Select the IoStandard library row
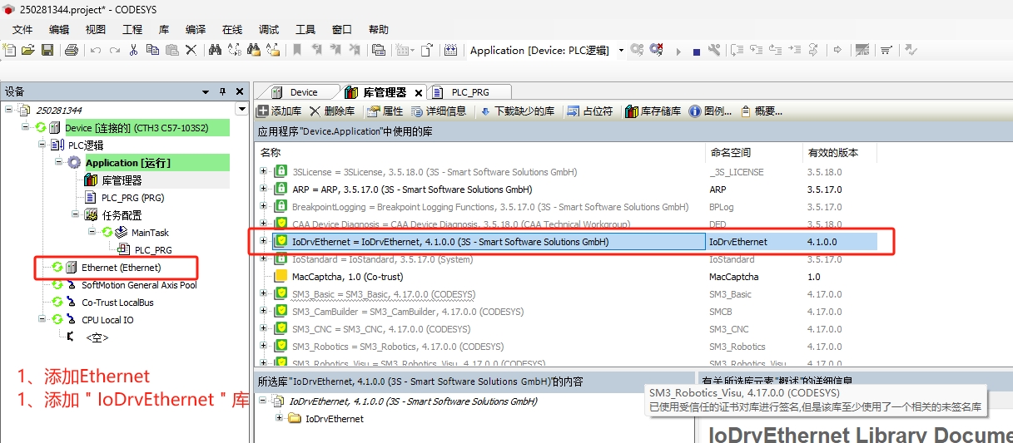The image size is (1013, 443). click(566, 259)
